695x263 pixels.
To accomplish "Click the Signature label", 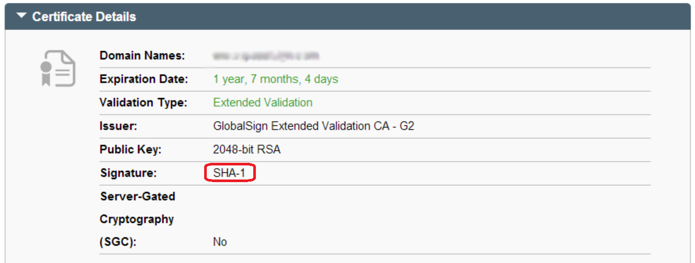I will (128, 173).
